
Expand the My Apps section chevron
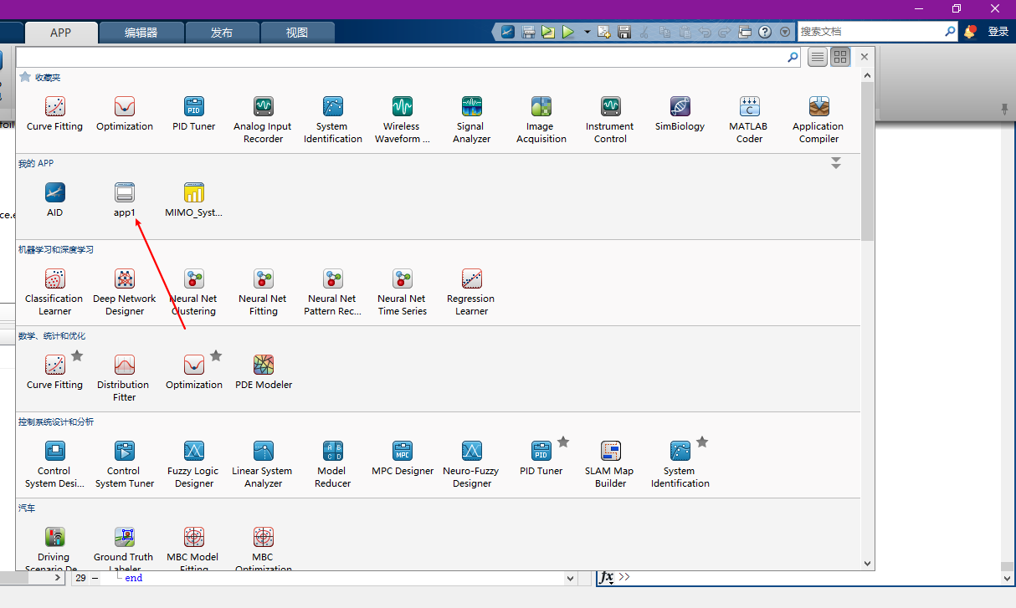[x=836, y=163]
